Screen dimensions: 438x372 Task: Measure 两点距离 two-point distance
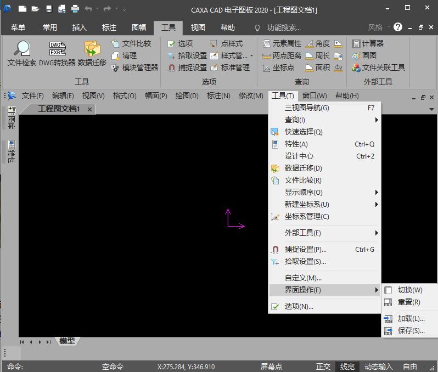282,55
